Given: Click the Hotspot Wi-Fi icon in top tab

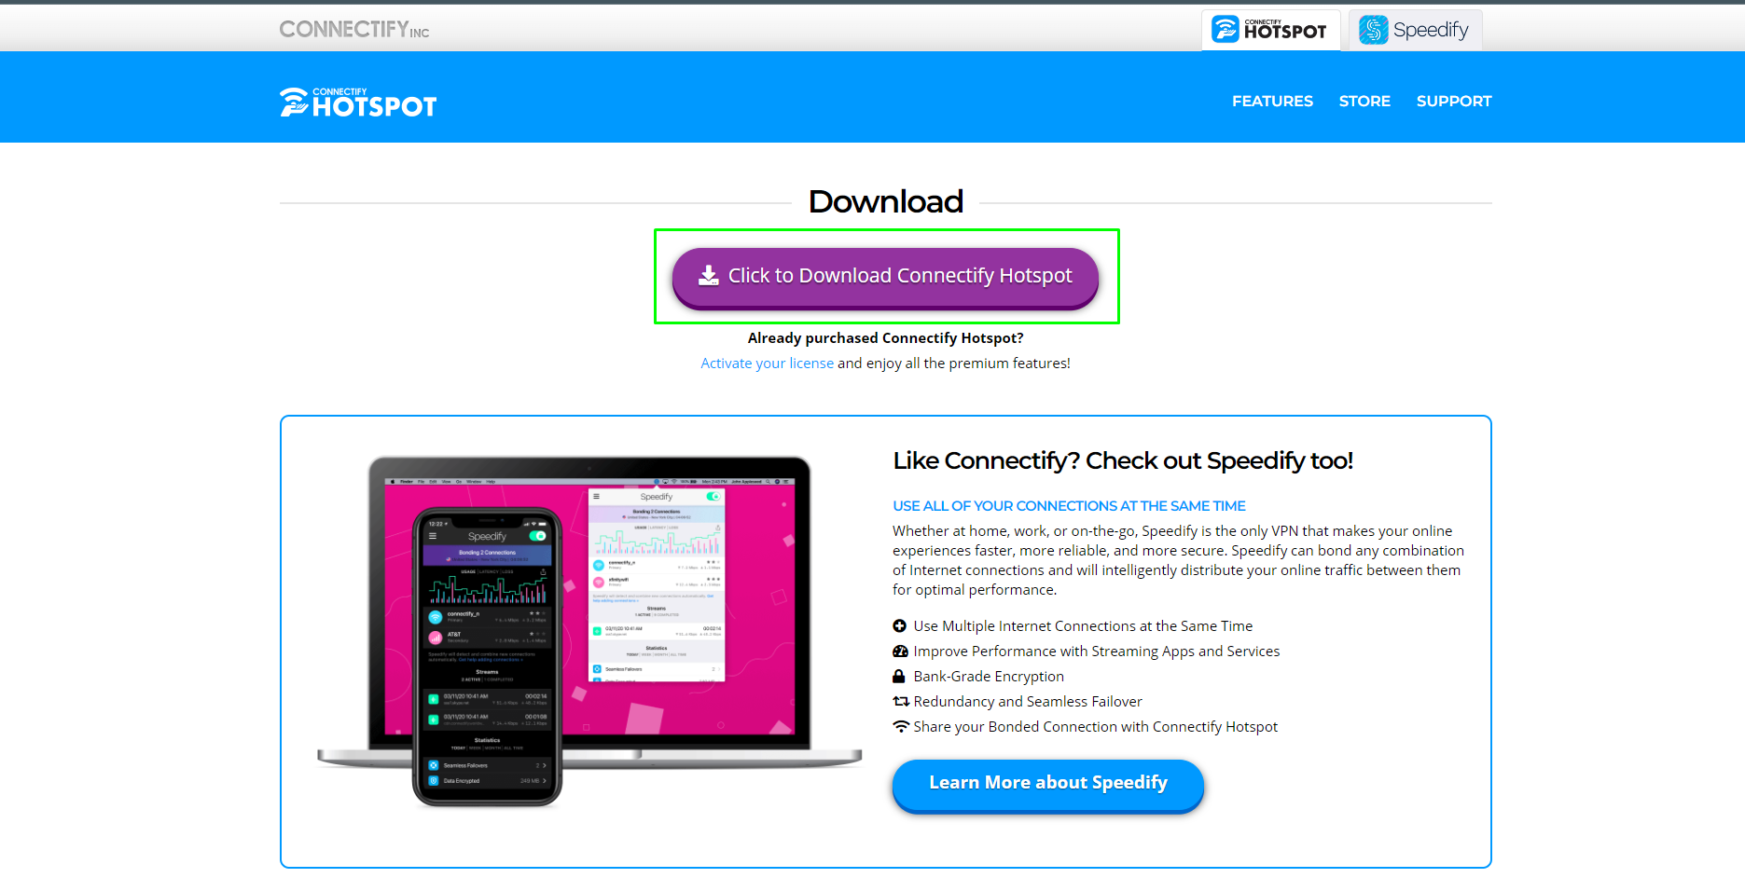Looking at the screenshot, I should pyautogui.click(x=1225, y=30).
